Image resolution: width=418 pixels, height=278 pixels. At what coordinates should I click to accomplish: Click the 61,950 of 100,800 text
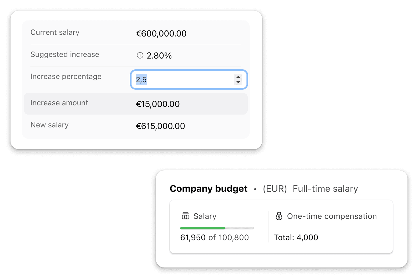[215, 238]
